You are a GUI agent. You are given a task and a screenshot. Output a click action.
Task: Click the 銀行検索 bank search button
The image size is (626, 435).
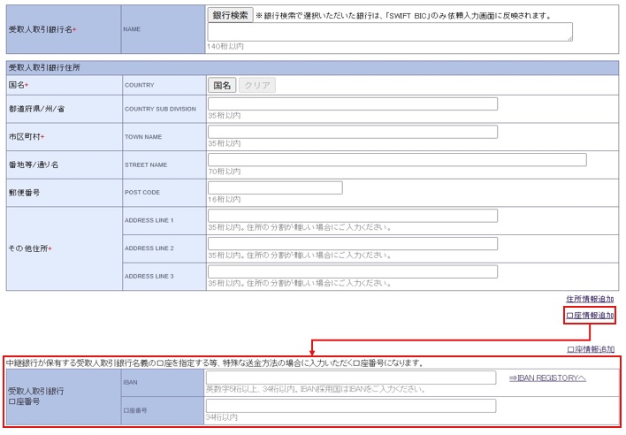pos(231,16)
